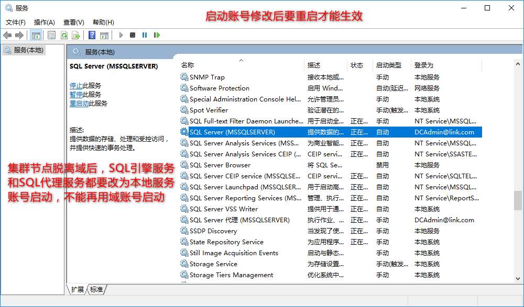Click the scrollbar up arrow in services list

click(518, 64)
